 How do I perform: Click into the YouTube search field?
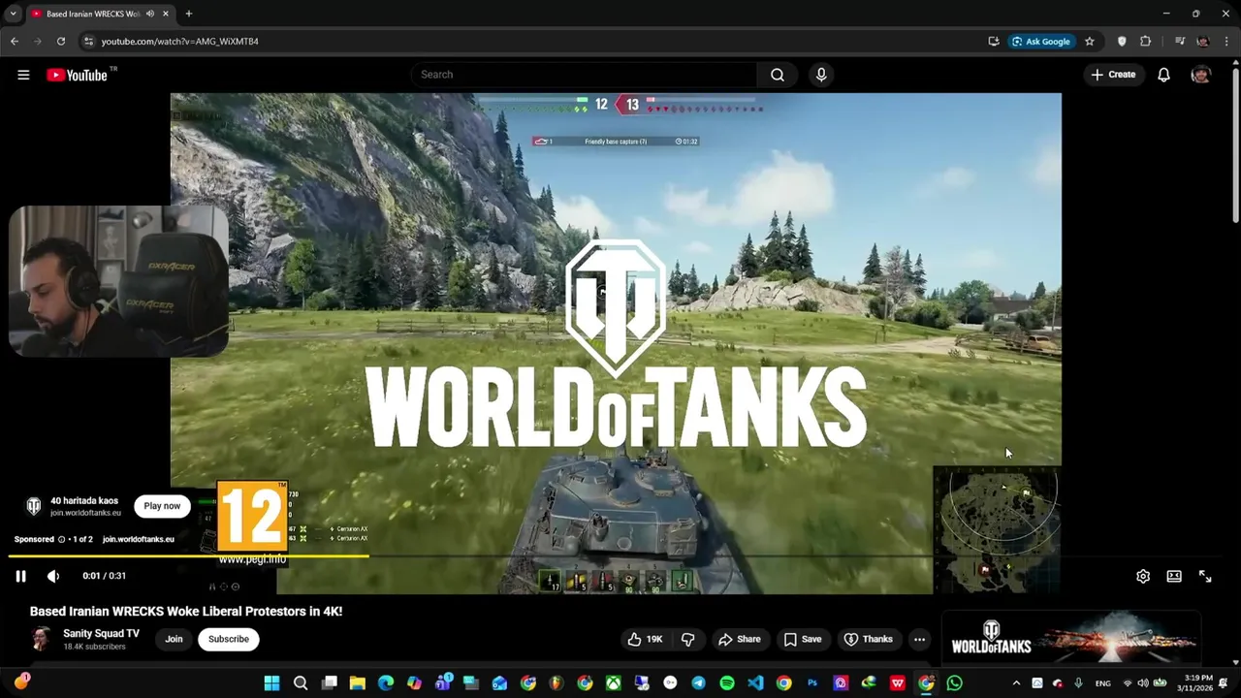point(585,75)
